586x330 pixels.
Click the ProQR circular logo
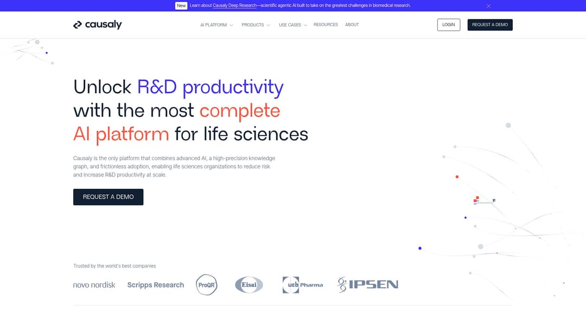206,285
